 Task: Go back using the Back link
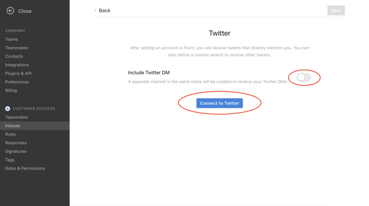click(x=105, y=10)
